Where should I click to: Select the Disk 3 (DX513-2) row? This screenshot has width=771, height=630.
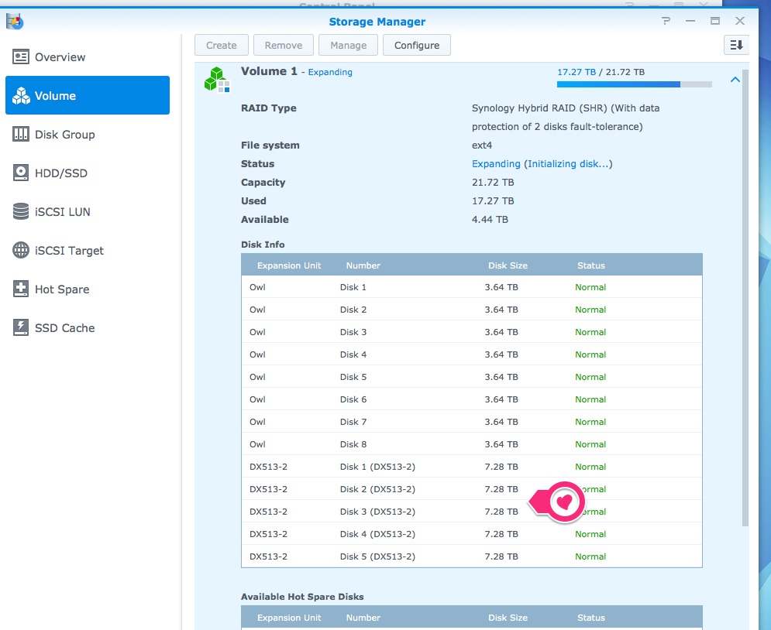click(472, 512)
